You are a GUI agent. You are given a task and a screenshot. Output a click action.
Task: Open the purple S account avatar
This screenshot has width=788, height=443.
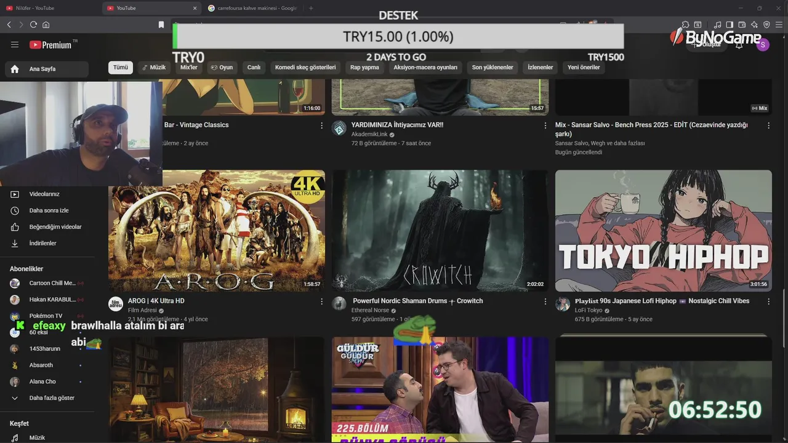(763, 44)
